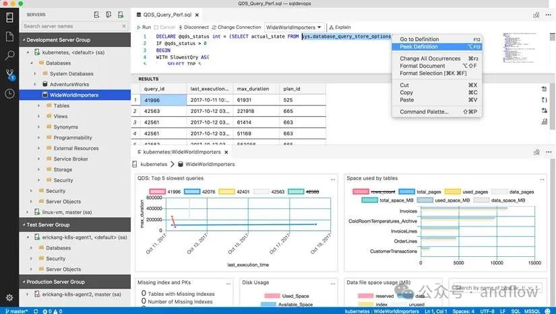Viewport: 556px width, 314px height.
Task: Click the Run query button
Action: (144, 27)
